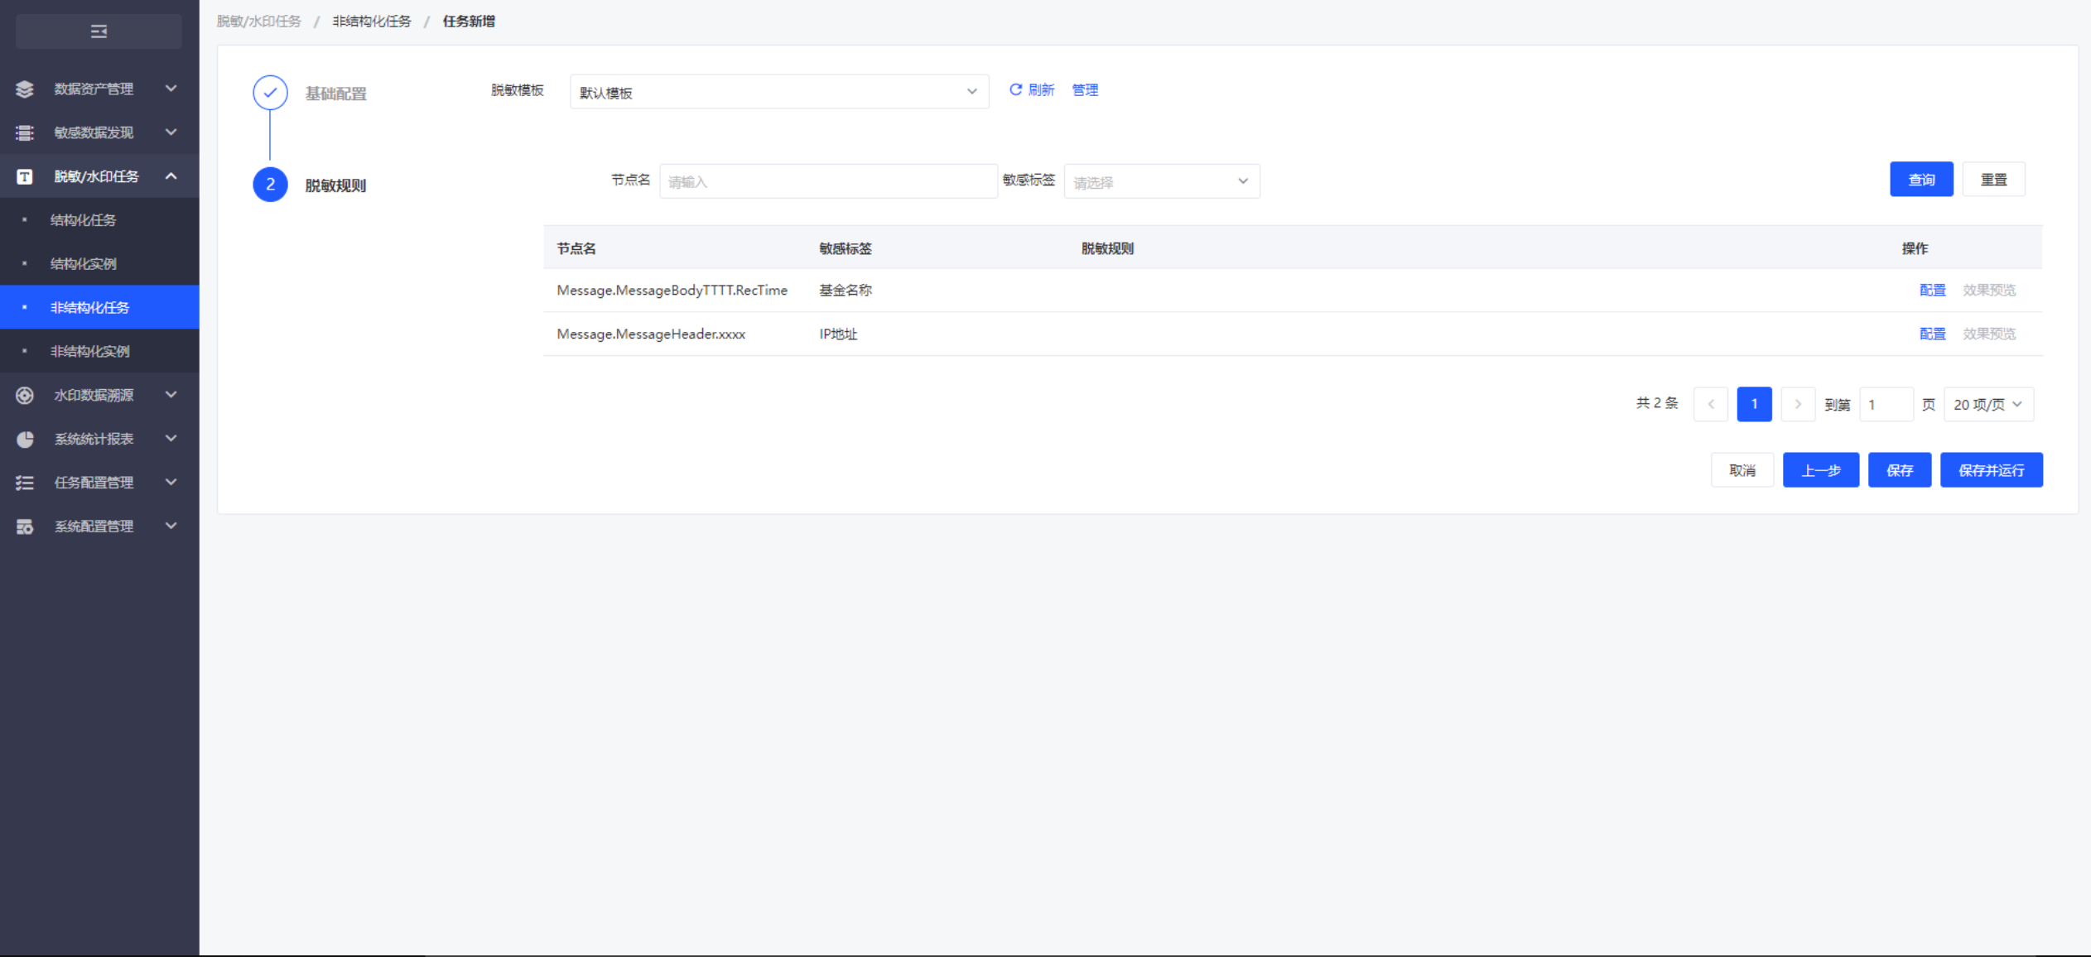Click the step 2 circle for 脱敏规则
The width and height of the screenshot is (2091, 957).
tap(270, 185)
